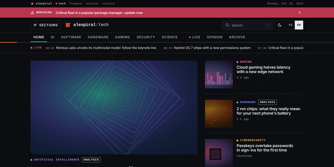Click the alexpiral link in the top bar
The height and width of the screenshot is (167, 334).
(x=41, y=4)
